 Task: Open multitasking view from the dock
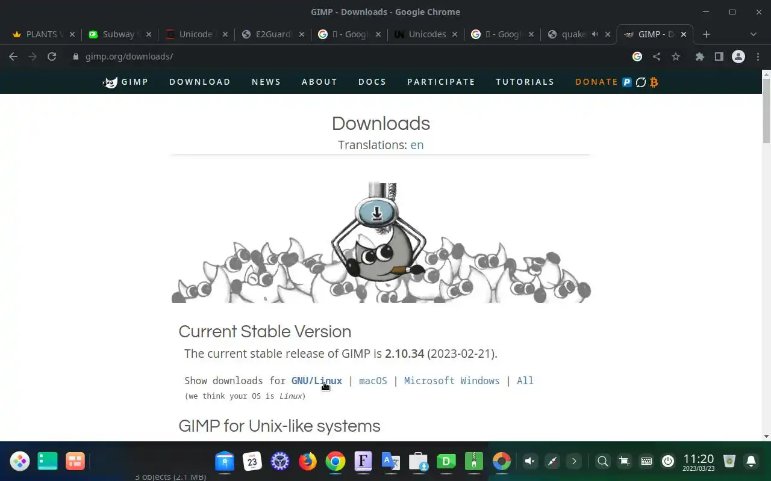click(75, 461)
